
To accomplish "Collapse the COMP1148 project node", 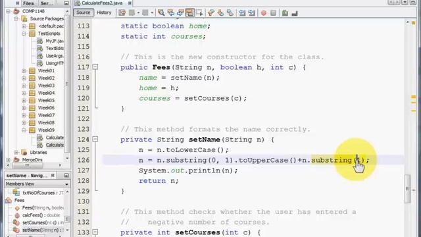I will (x=9, y=11).
